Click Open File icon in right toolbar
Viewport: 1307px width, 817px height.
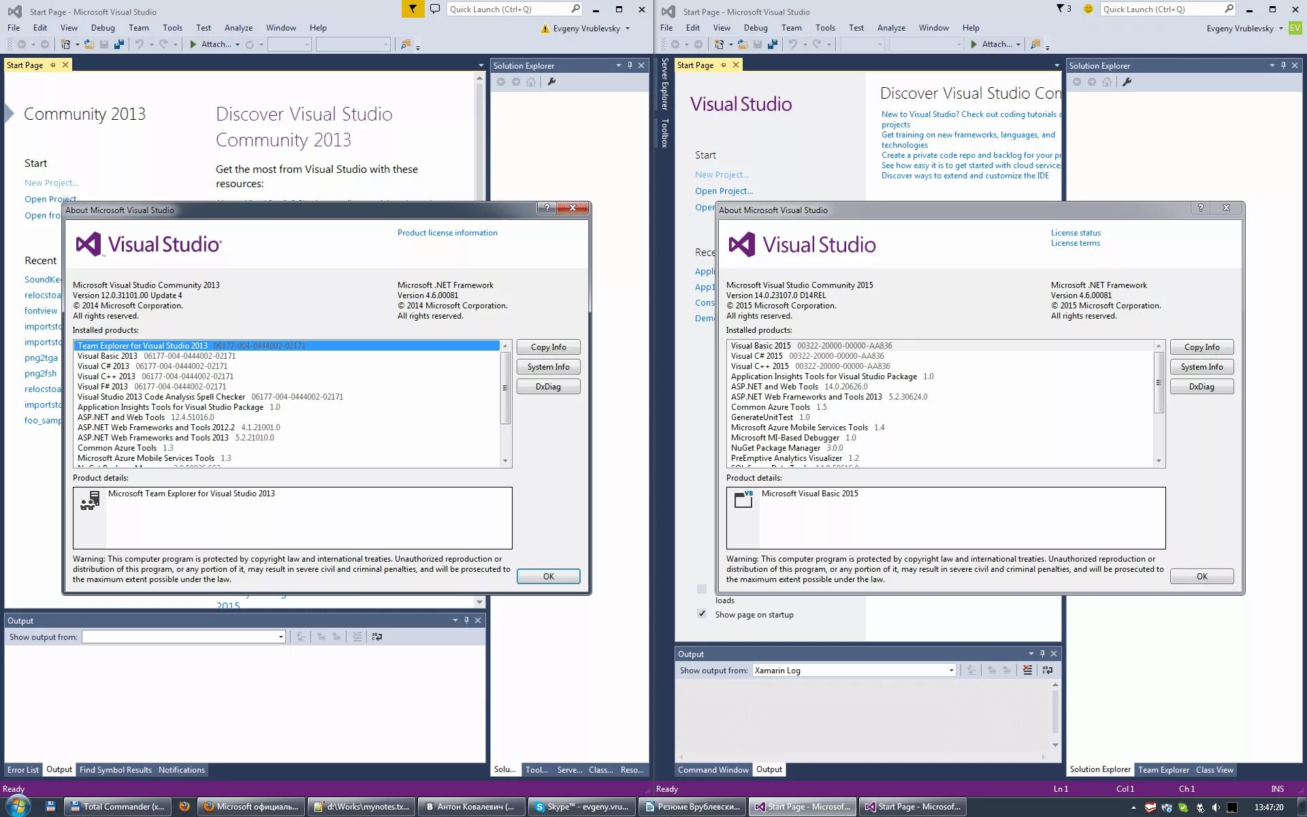tap(742, 44)
